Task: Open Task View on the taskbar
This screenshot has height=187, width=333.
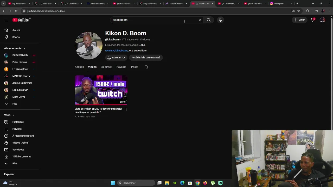Action: [x=159, y=183]
